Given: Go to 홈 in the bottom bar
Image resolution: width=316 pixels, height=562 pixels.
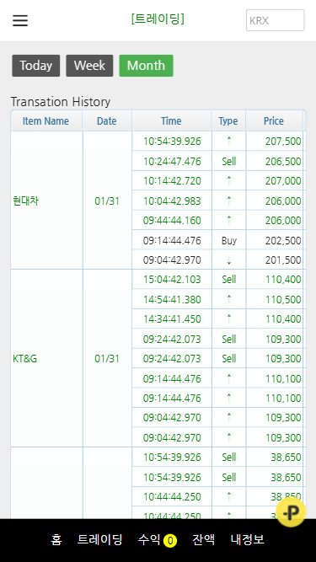Looking at the screenshot, I should (56, 540).
